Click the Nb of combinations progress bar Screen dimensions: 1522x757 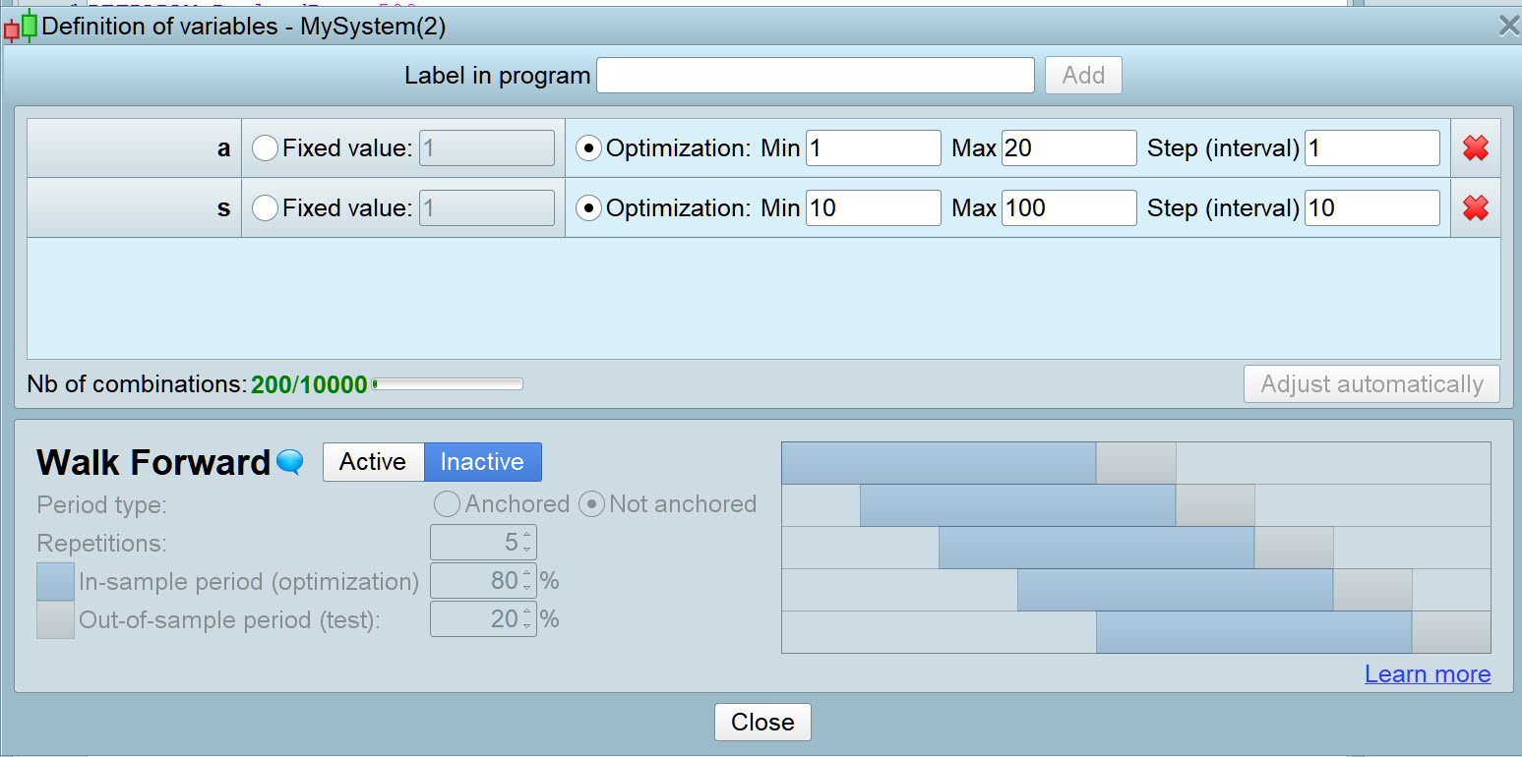[x=448, y=384]
